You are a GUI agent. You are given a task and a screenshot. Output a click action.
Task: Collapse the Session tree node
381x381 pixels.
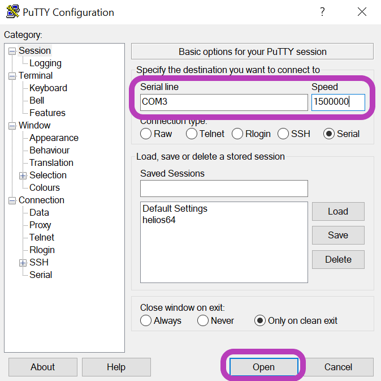click(12, 51)
